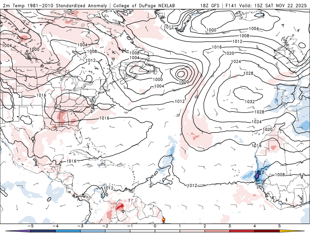Image resolution: width=310 pixels, height=233 pixels.
Task: Pick the light blue swatch between -3 and -2
Action: coord(93,231)
